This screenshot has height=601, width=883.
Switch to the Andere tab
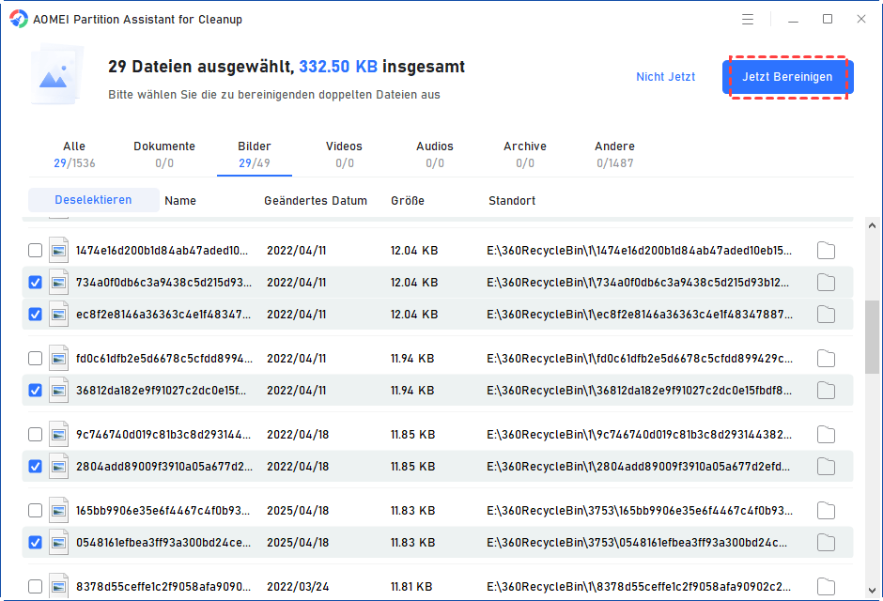(614, 154)
